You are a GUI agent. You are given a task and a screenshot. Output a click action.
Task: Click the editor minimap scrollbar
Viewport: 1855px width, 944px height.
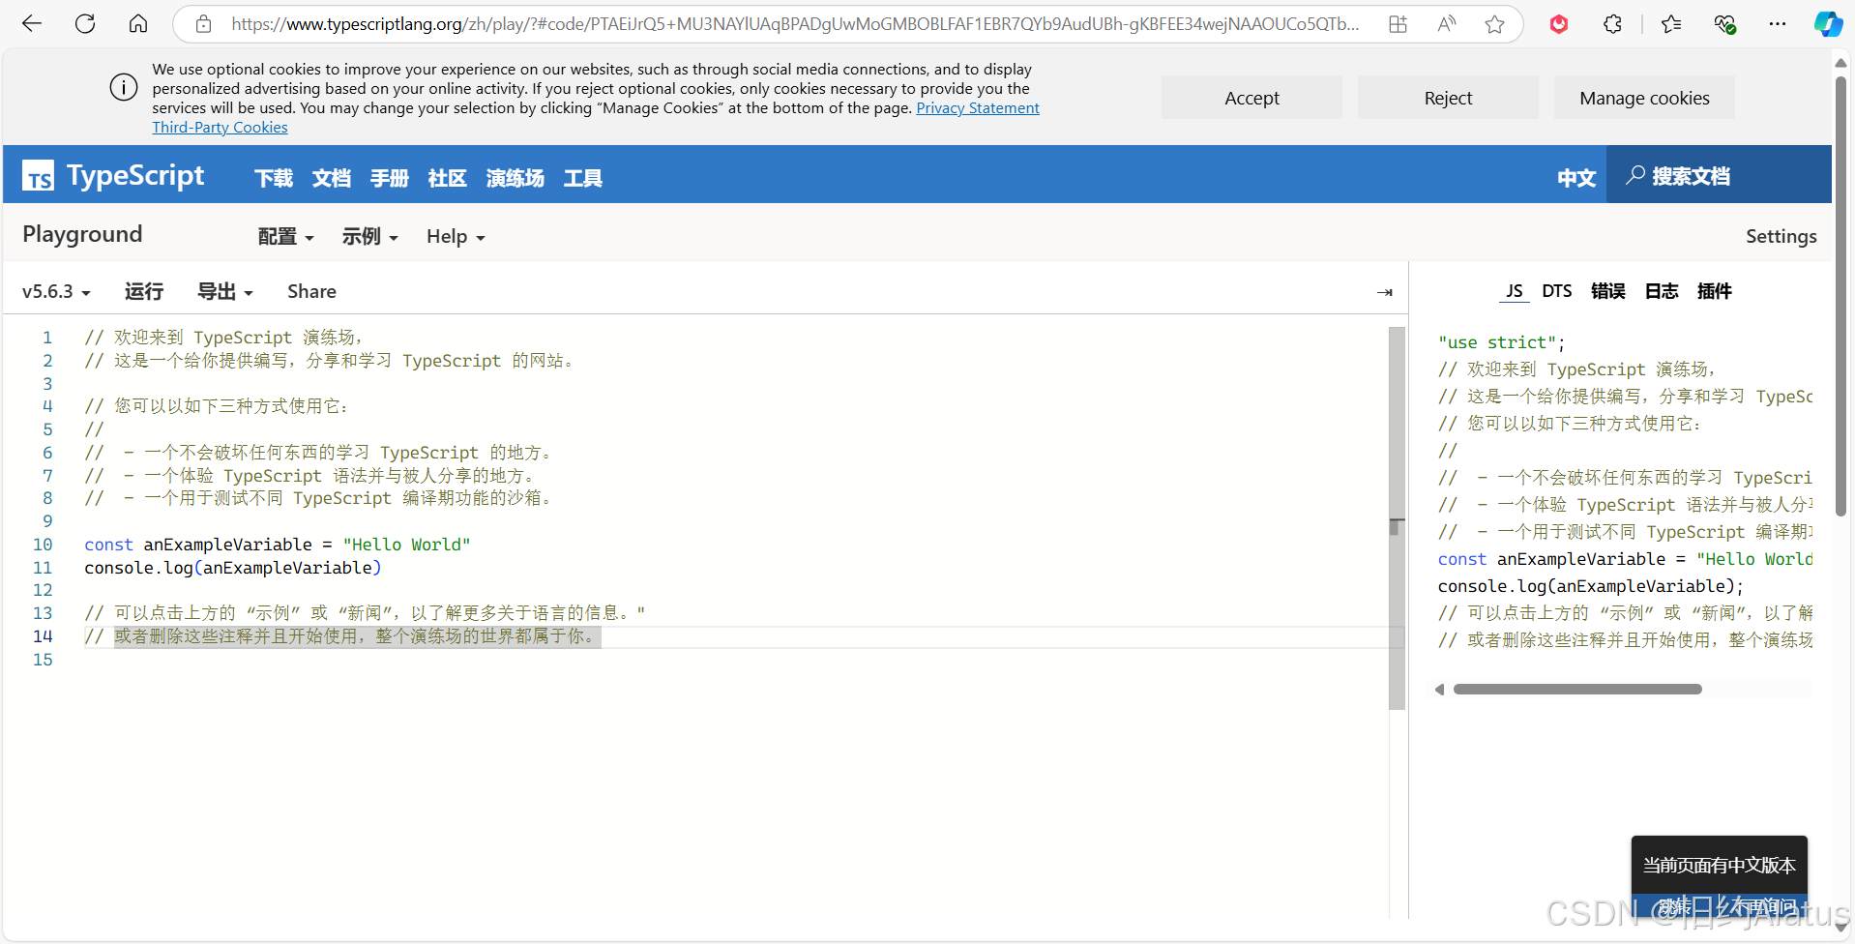click(1397, 518)
